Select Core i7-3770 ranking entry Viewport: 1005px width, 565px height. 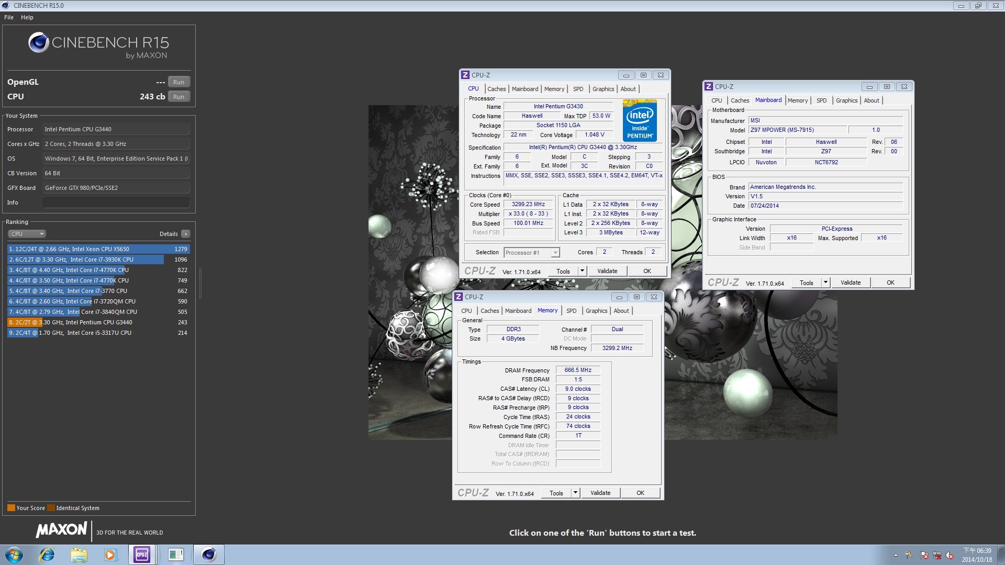98,291
